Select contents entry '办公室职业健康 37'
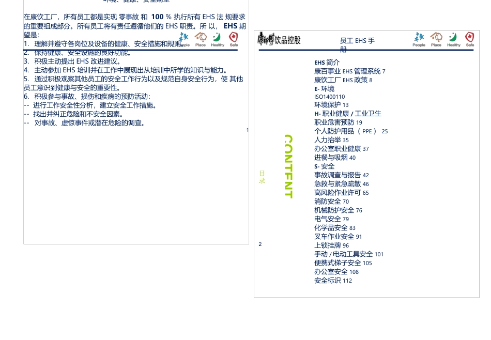Screen dimensions: 491x340 [342, 149]
